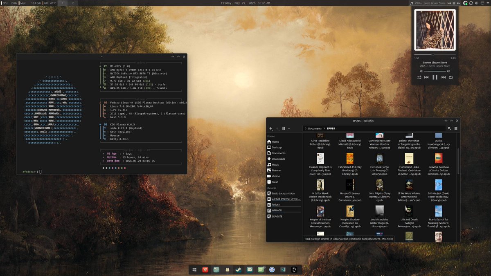This screenshot has width=491, height=276.
Task: Open Steam from the dock
Action: [x=239, y=270]
